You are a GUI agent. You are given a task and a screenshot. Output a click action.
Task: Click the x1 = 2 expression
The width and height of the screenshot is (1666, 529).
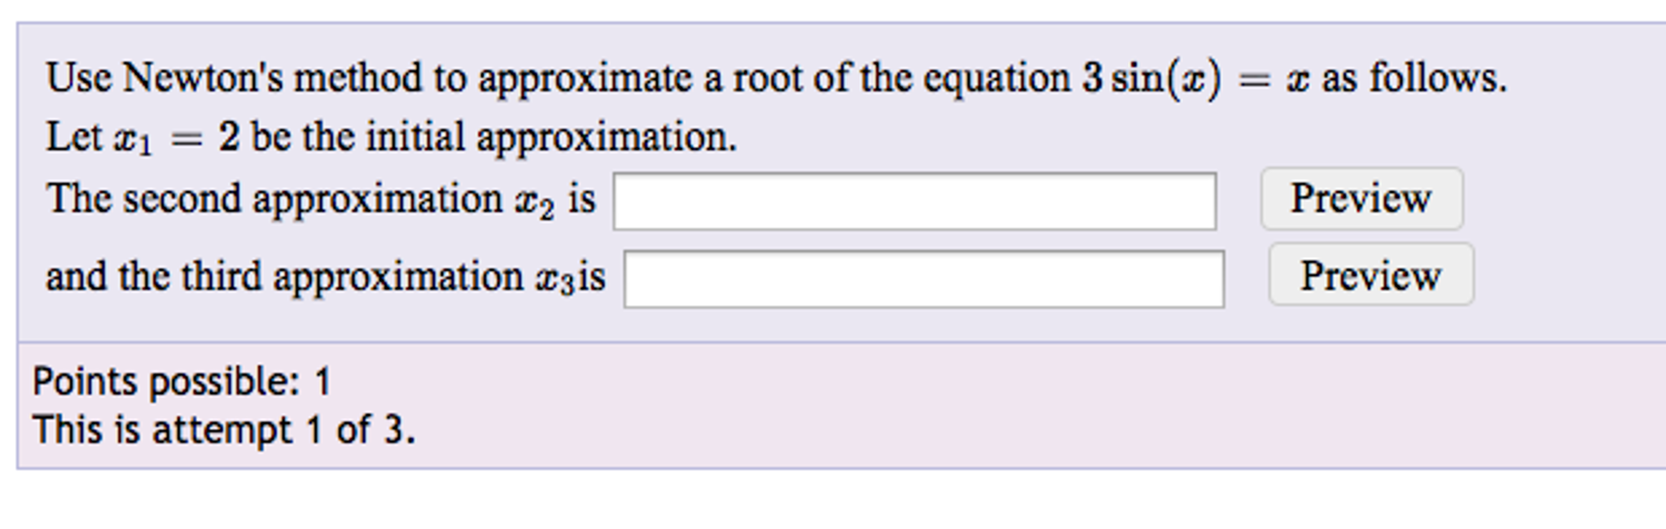(176, 138)
